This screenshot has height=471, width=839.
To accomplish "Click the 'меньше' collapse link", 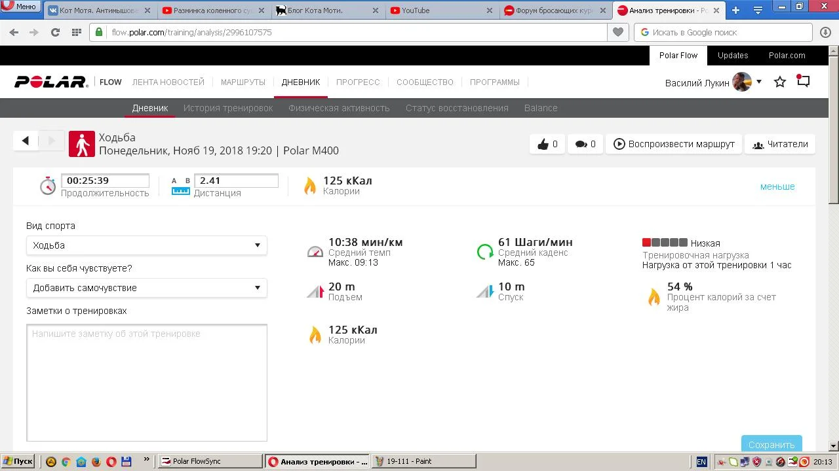I will (777, 186).
